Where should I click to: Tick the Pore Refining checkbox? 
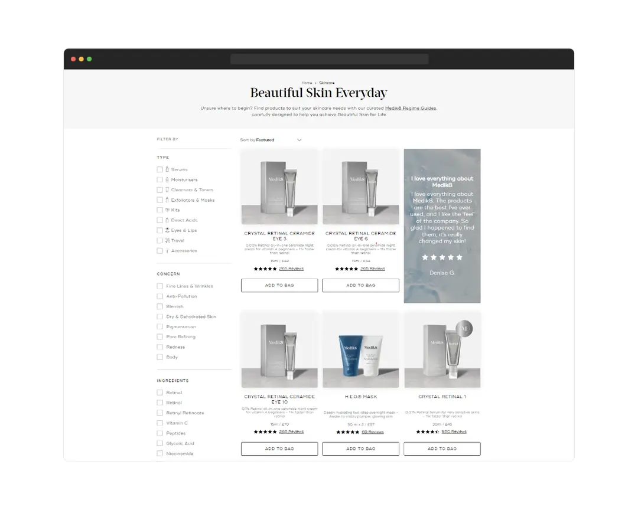[159, 336]
